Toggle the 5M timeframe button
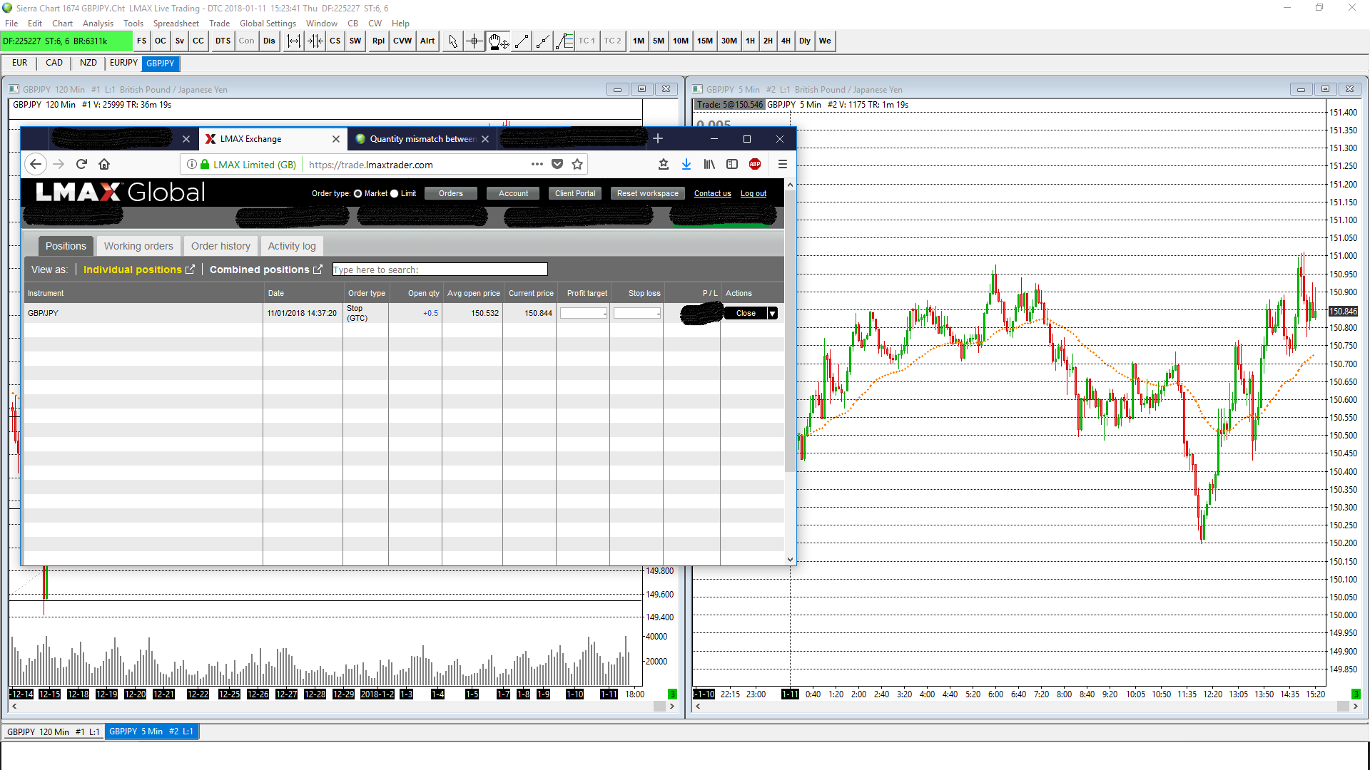The height and width of the screenshot is (770, 1370). click(x=658, y=41)
